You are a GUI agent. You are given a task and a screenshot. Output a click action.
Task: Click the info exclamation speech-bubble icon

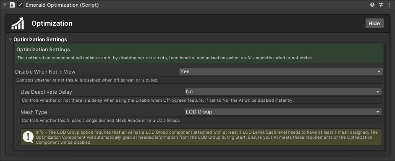point(28,137)
